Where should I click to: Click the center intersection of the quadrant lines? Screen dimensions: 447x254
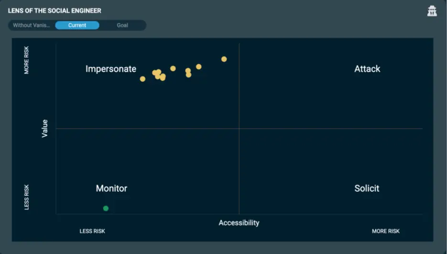[x=239, y=129]
